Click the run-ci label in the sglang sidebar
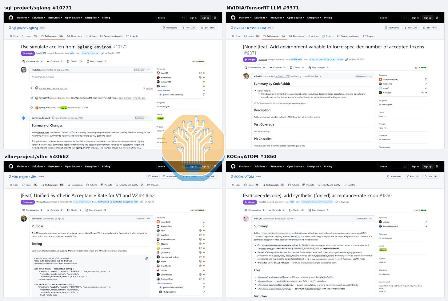 [x=160, y=118]
